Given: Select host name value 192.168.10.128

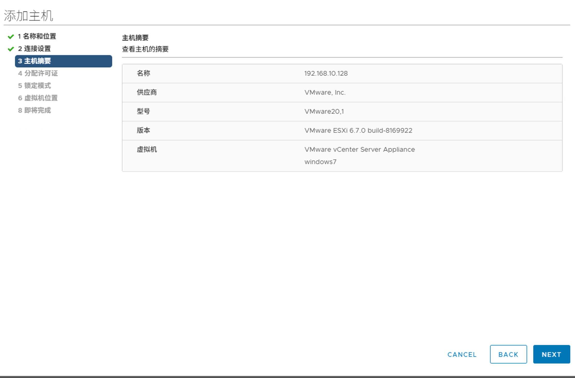Looking at the screenshot, I should pos(326,73).
